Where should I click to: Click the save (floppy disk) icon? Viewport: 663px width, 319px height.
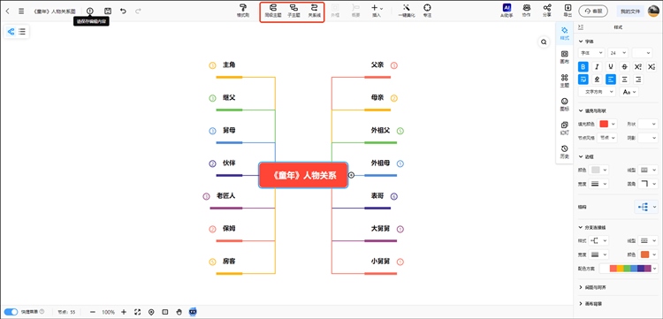pyautogui.click(x=108, y=11)
